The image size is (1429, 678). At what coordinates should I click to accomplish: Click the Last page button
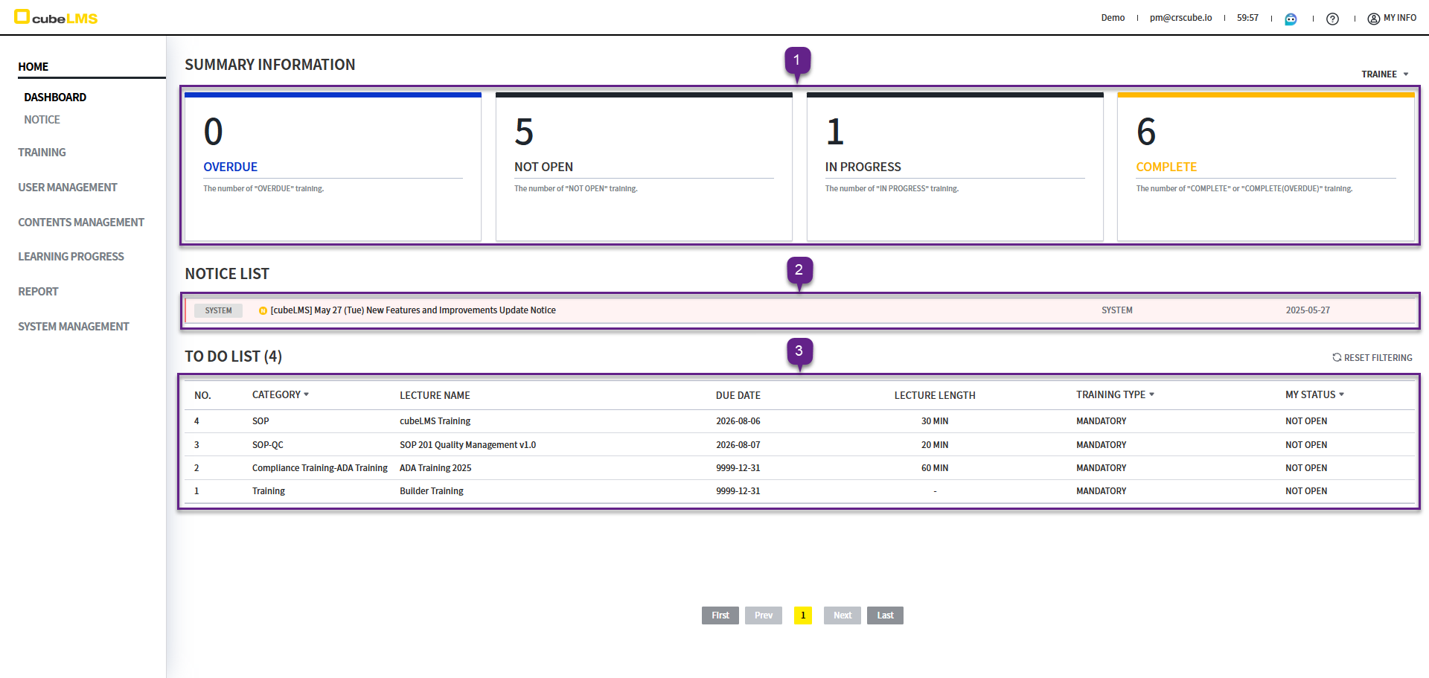point(885,615)
